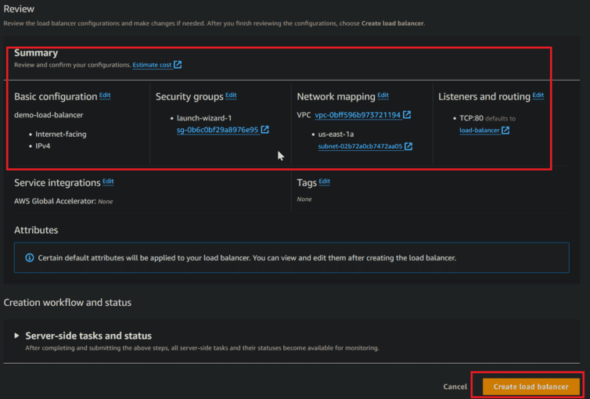The image size is (590, 399).
Task: Click the external link icon beside load-balancer target
Action: click(x=505, y=130)
